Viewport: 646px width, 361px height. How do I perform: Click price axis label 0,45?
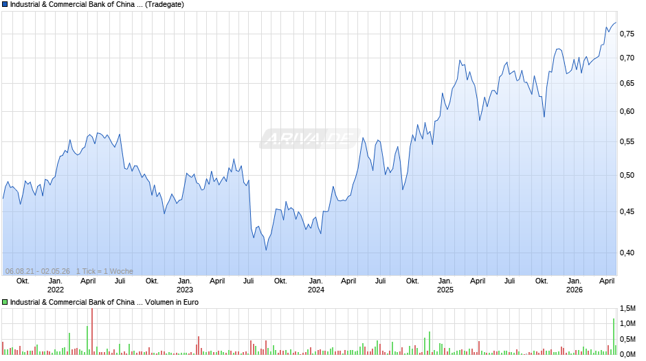(627, 211)
